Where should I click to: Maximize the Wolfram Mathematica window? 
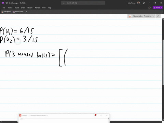point(101,115)
